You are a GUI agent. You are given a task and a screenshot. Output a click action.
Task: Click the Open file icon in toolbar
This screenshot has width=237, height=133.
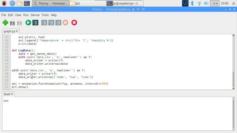pyautogui.click(x=12, y=23)
